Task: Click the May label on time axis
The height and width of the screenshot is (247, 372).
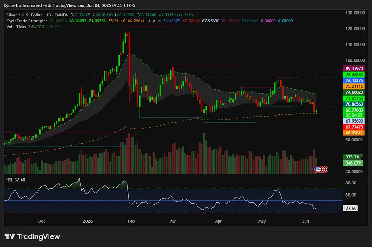Action: click(262, 221)
